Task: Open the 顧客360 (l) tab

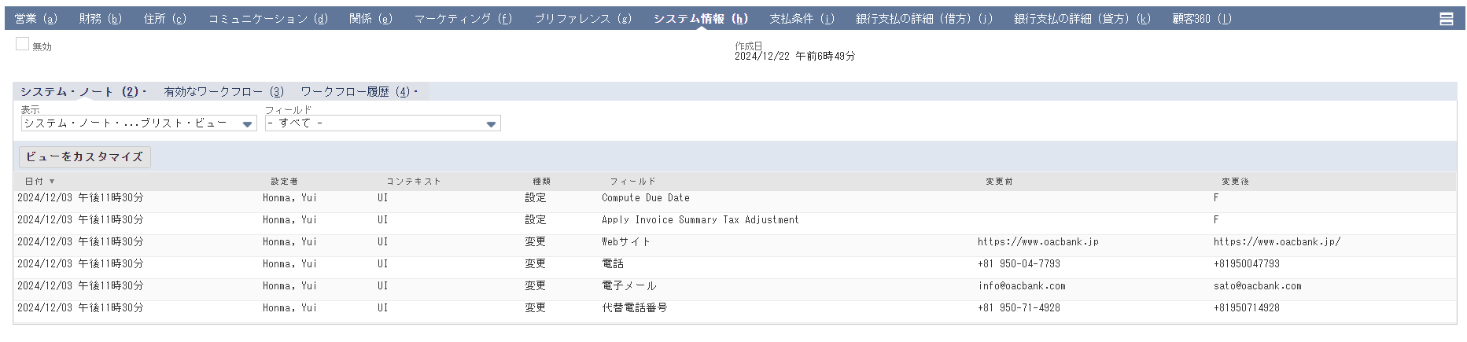Action: [x=1202, y=19]
